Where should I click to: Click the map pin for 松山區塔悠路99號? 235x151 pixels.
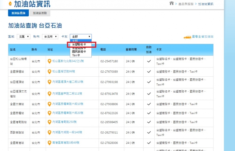pos(49,72)
